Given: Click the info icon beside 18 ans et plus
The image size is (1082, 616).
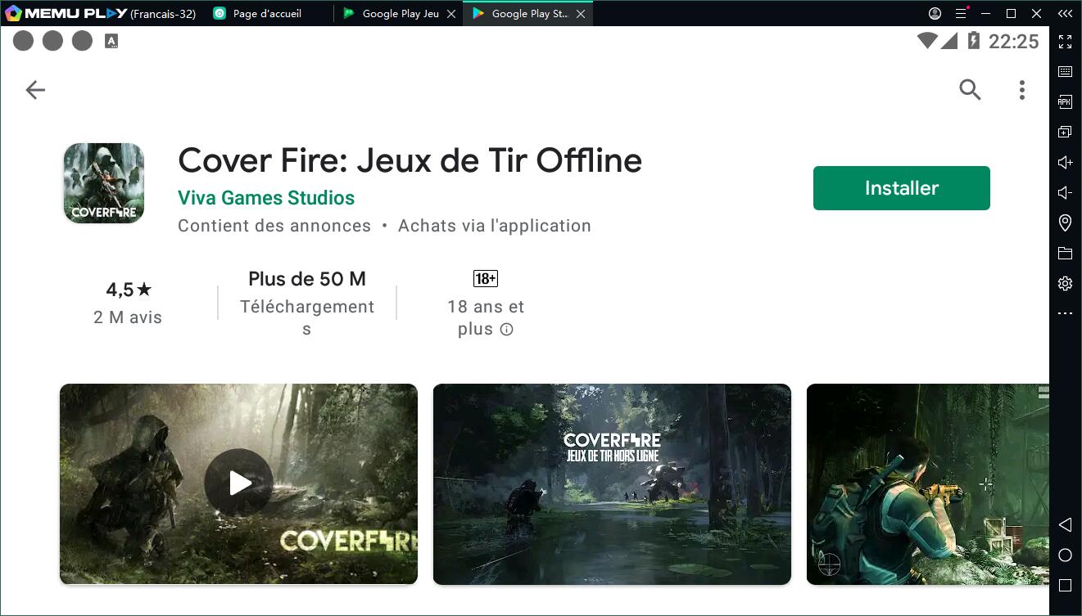Looking at the screenshot, I should pos(506,330).
